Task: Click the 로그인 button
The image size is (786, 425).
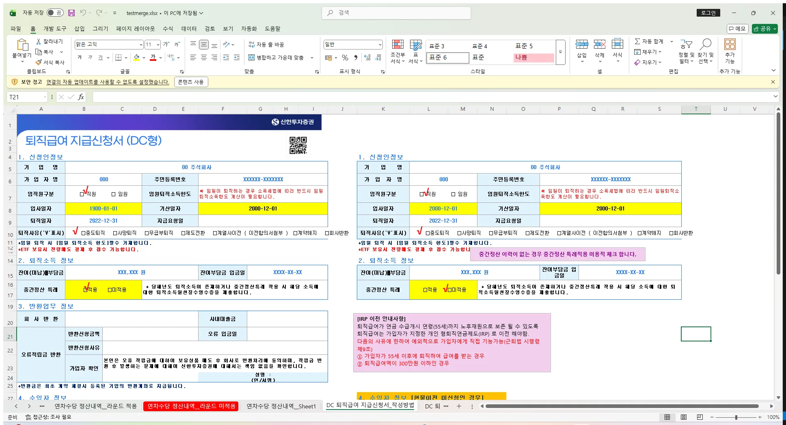Action: click(708, 13)
